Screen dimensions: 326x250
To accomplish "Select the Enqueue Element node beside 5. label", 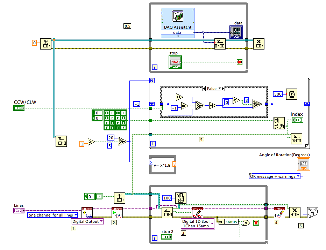I will click(297, 139).
